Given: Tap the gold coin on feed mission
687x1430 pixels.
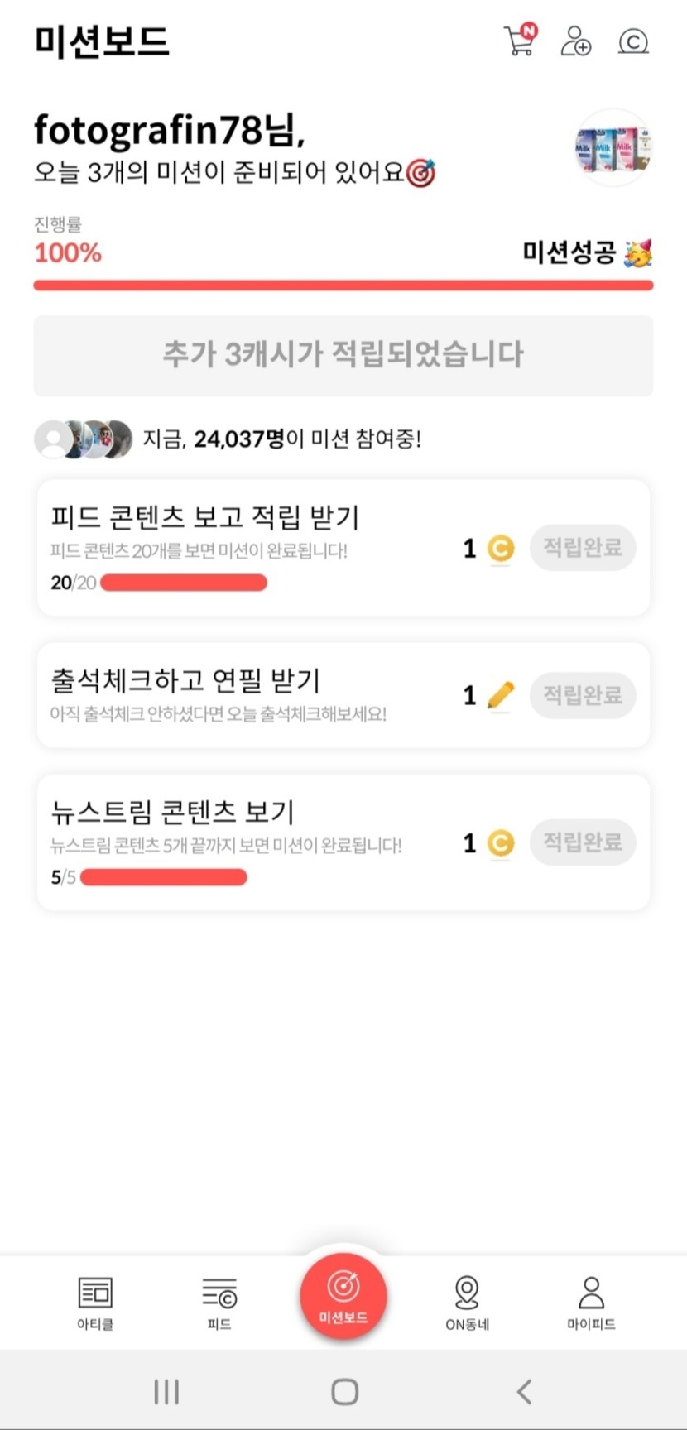Looking at the screenshot, I should tap(500, 549).
